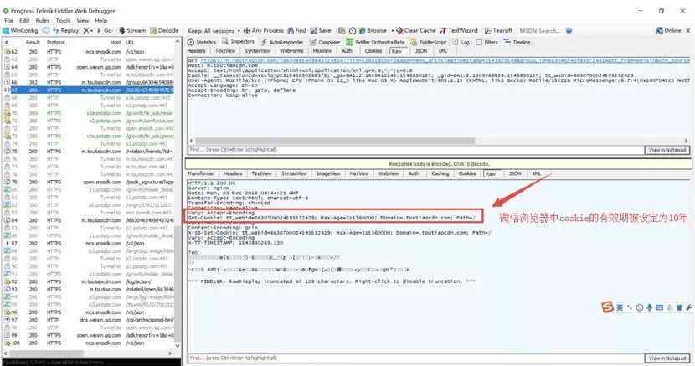Open the Composer tab
Screen dimensions: 695x366
325,42
